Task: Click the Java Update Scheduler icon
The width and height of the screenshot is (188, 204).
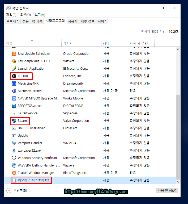Action: (x=14, y=54)
